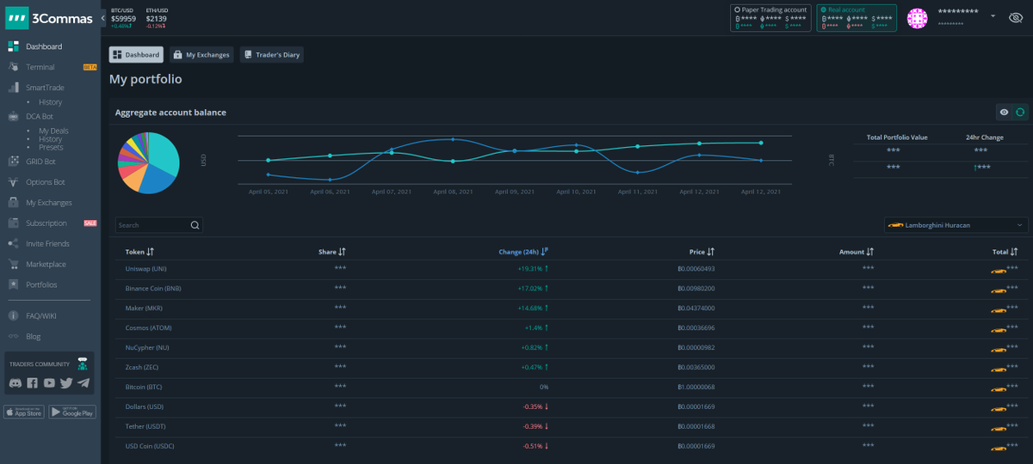Click the Google Play download badge

click(x=72, y=412)
